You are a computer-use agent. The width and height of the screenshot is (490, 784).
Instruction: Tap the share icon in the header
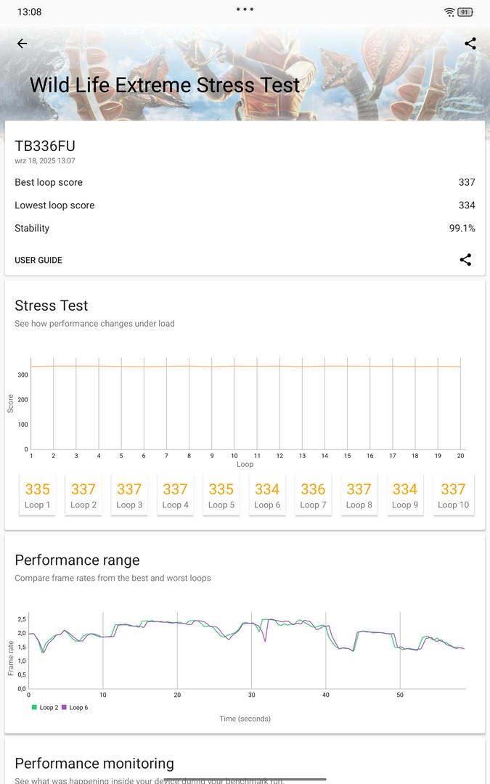[470, 44]
